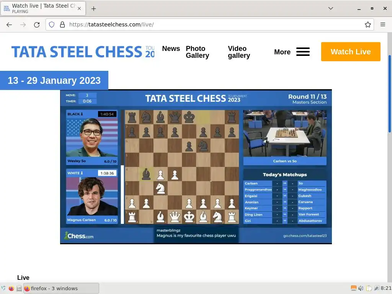392x294 pixels.
Task: Close the Watch live tab
Action: coord(79,8)
